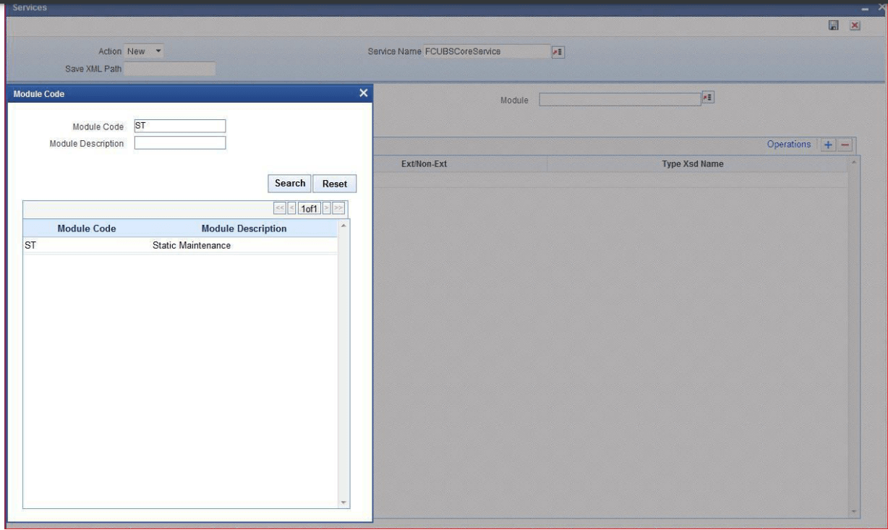Viewport: 888px width, 530px height.
Task: Open the Module field lookup icon
Action: pyautogui.click(x=708, y=98)
